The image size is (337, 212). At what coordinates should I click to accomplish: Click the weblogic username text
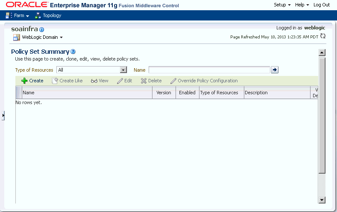pyautogui.click(x=315, y=28)
